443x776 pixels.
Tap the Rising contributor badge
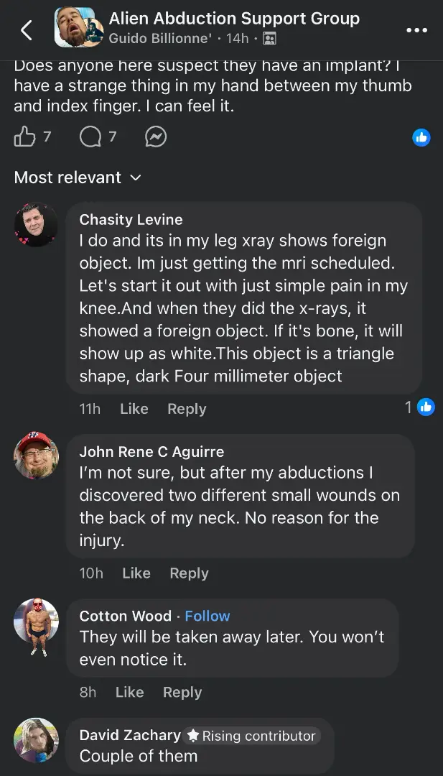click(x=251, y=736)
